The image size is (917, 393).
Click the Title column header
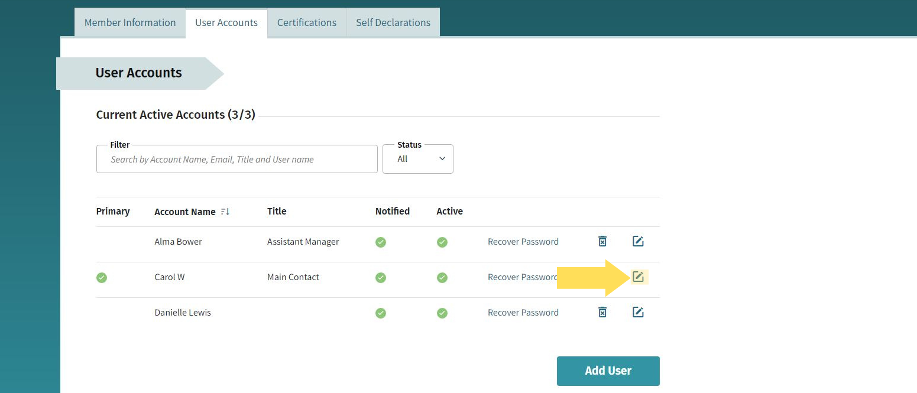(x=277, y=211)
